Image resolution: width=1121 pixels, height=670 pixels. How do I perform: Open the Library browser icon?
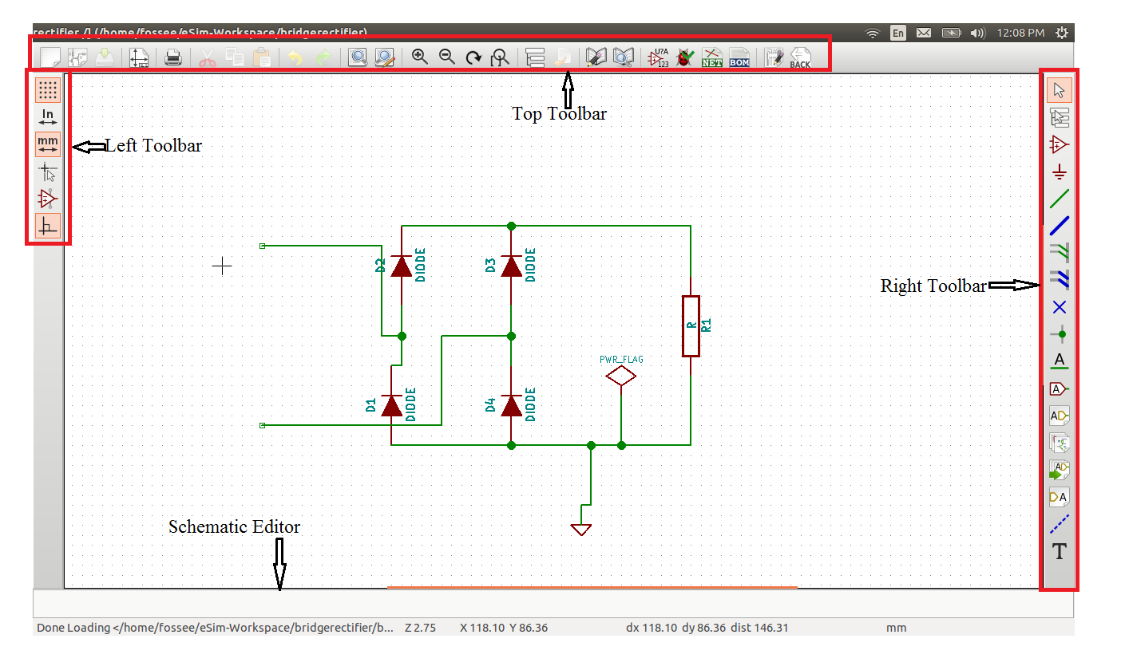click(x=623, y=57)
